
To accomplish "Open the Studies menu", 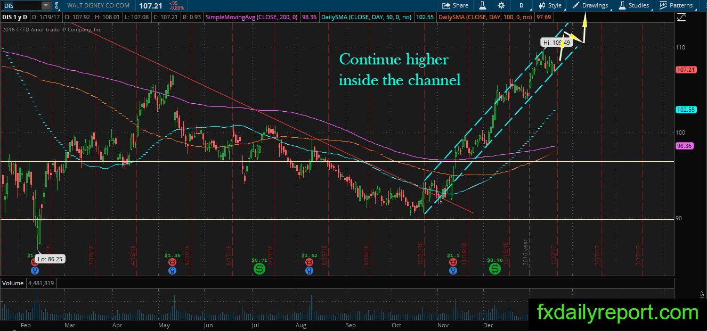I will coord(633,5).
